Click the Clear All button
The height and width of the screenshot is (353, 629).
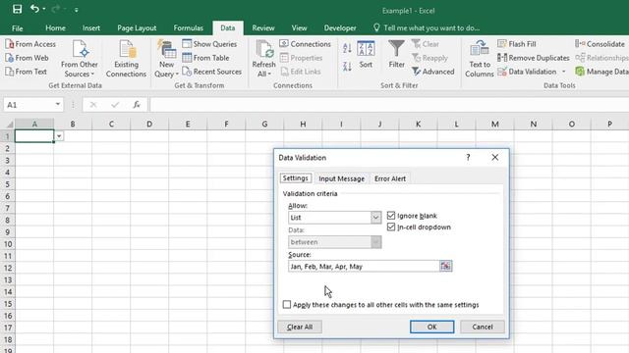[x=300, y=327]
